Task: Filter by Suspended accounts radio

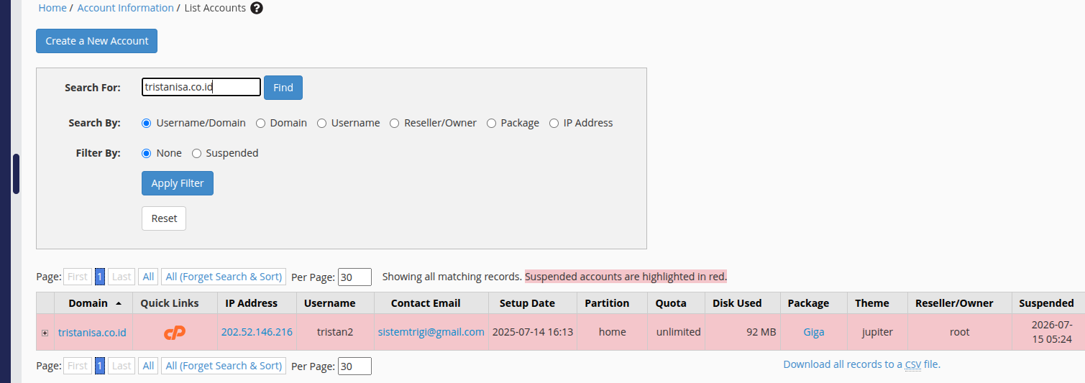Action: tap(196, 153)
